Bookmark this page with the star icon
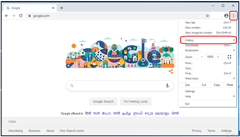 (208, 16)
